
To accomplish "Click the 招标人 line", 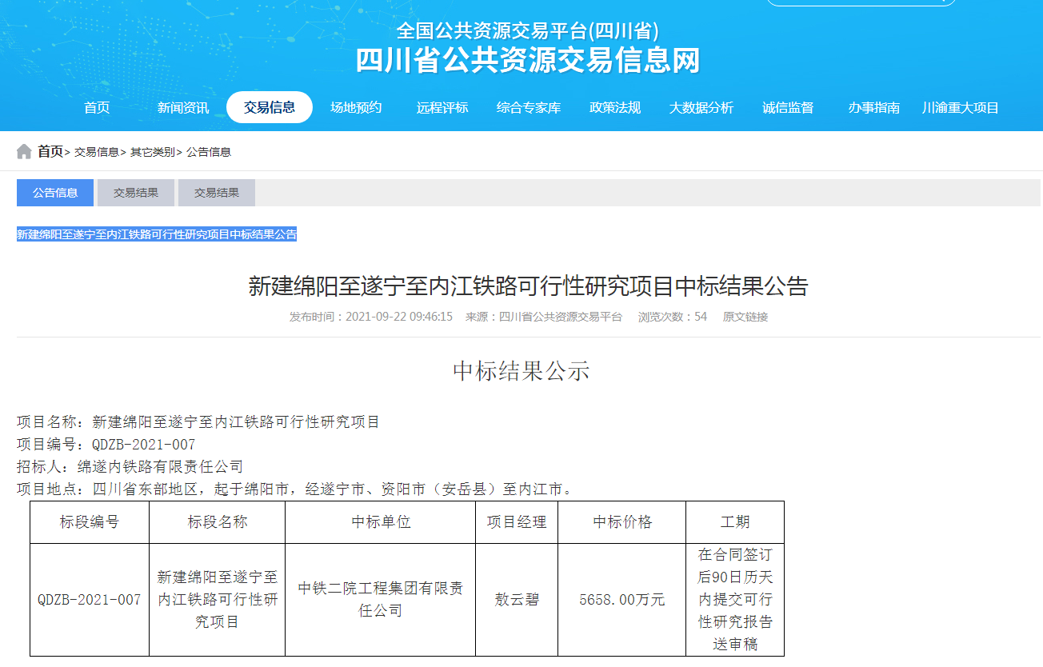I will pyautogui.click(x=130, y=466).
